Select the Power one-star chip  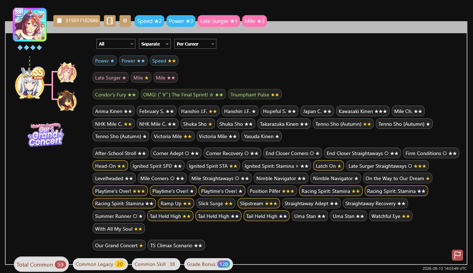105,61
